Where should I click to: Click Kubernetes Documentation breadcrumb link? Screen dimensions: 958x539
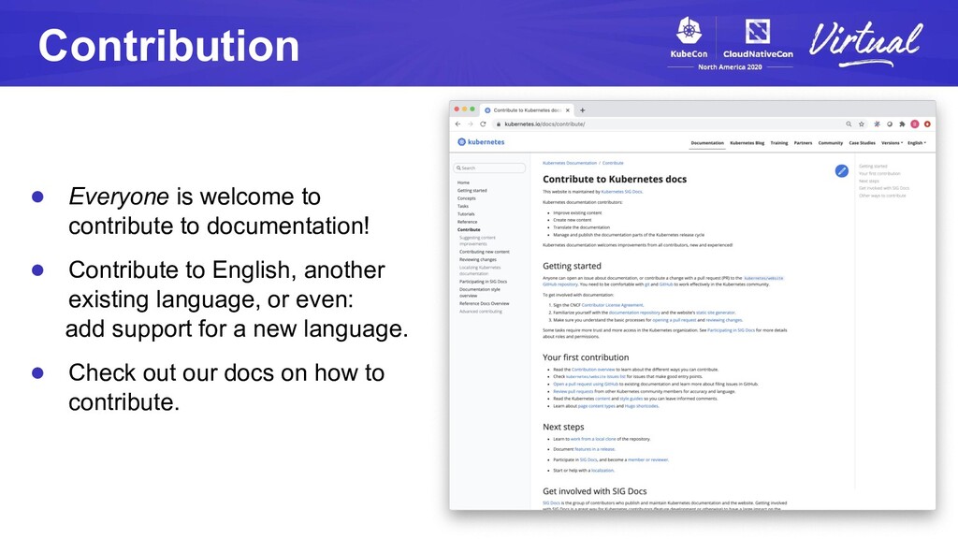pyautogui.click(x=570, y=163)
